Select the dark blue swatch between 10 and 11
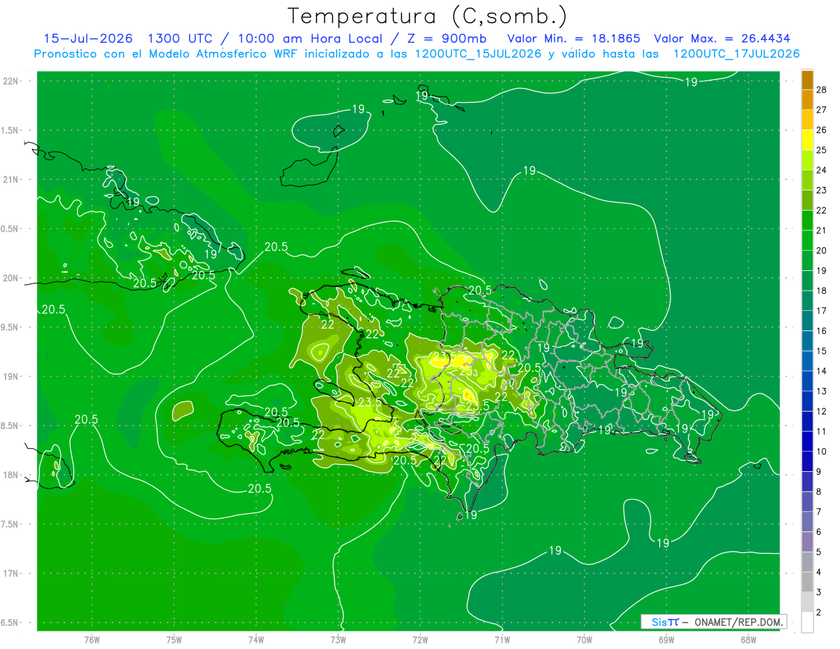Image resolution: width=840 pixels, height=649 pixels. point(808,441)
